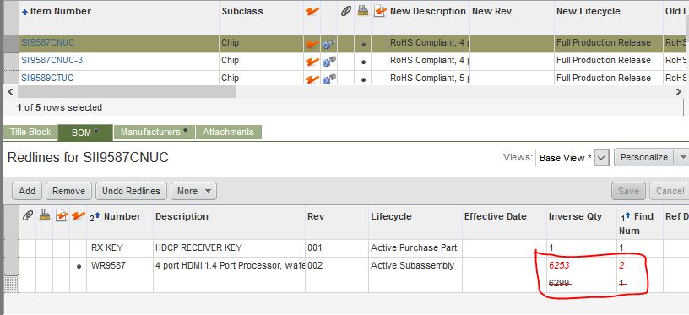The image size is (689, 315).
Task: Click redline column header icon in BOM table
Action: 79,215
